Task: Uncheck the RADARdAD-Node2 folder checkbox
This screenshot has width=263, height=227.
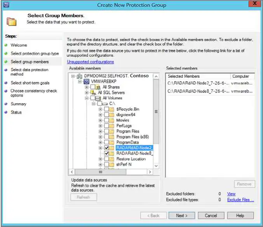Action: coord(106,148)
